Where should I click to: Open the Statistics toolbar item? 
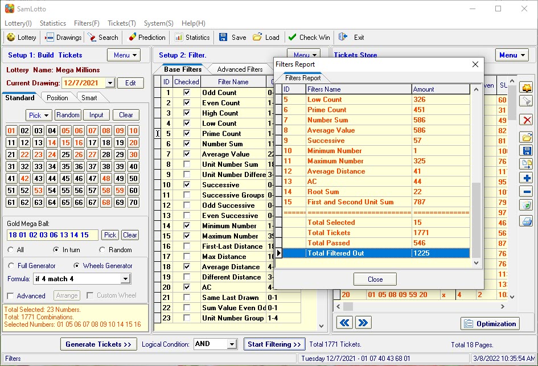(x=192, y=38)
